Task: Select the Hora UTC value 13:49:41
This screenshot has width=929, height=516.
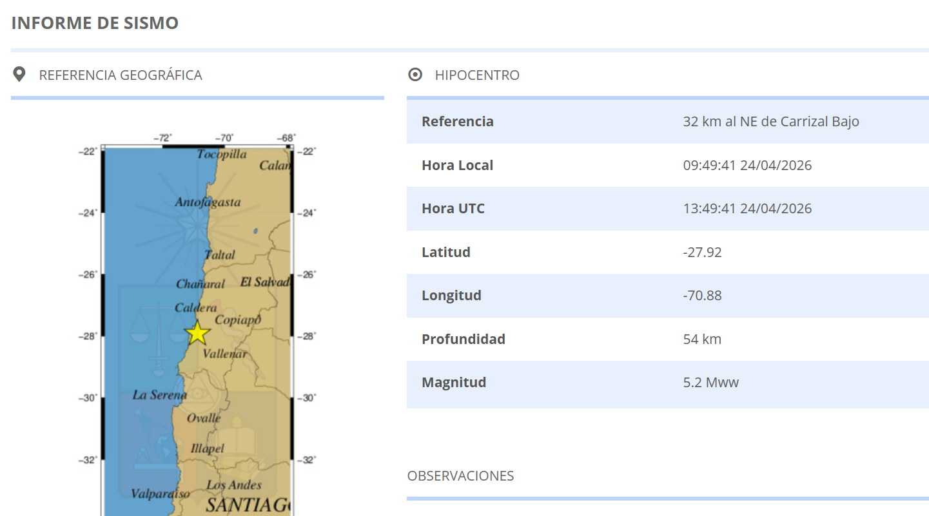Action: [x=747, y=209]
